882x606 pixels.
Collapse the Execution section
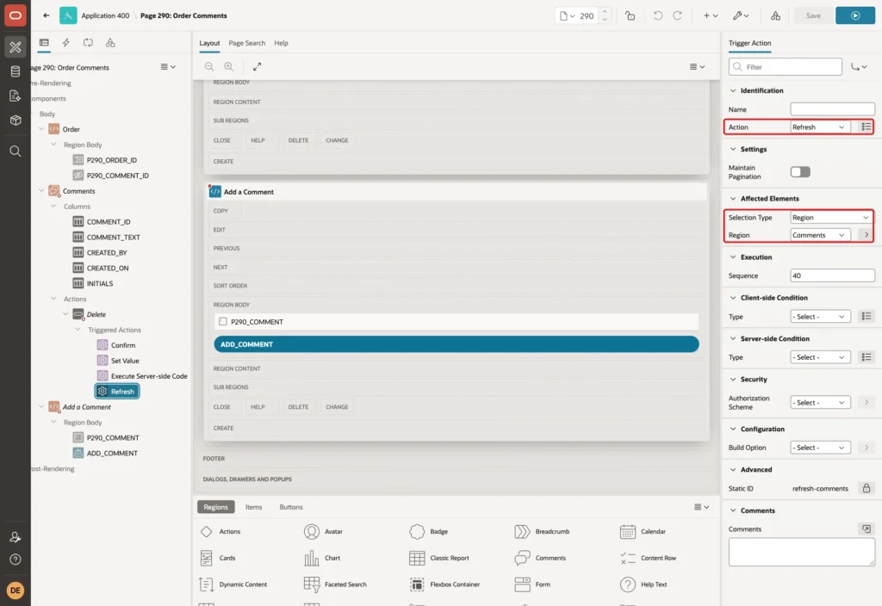[x=733, y=257]
